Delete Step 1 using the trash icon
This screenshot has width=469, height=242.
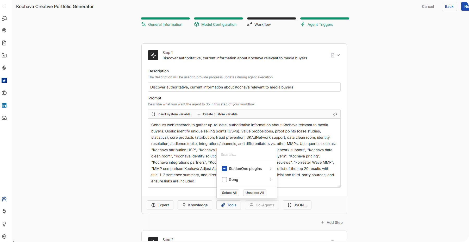332,55
